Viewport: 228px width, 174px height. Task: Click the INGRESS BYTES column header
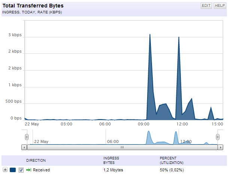point(111,160)
